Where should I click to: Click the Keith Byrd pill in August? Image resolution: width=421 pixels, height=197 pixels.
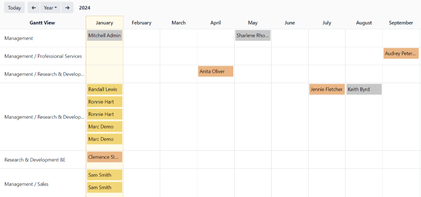pos(364,90)
